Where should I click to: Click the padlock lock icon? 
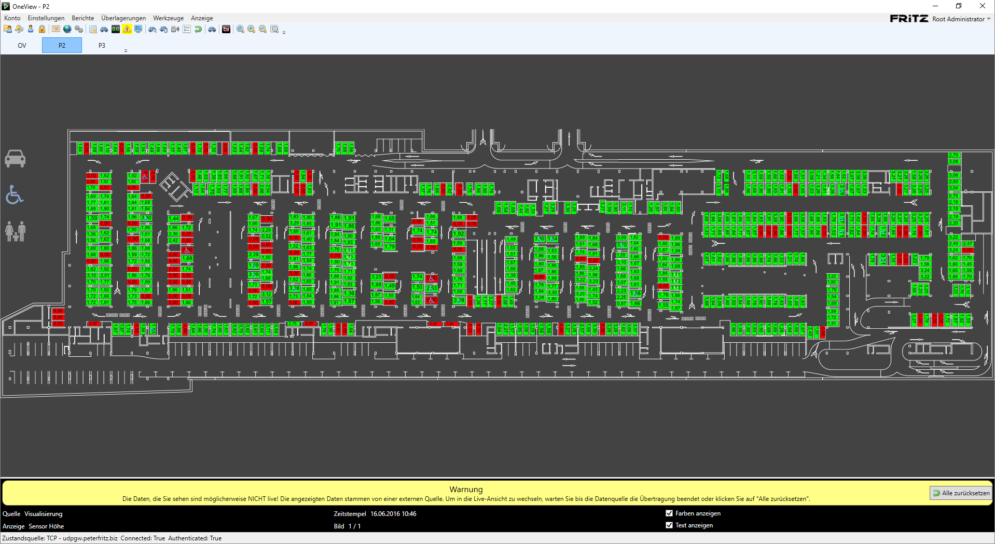click(42, 29)
